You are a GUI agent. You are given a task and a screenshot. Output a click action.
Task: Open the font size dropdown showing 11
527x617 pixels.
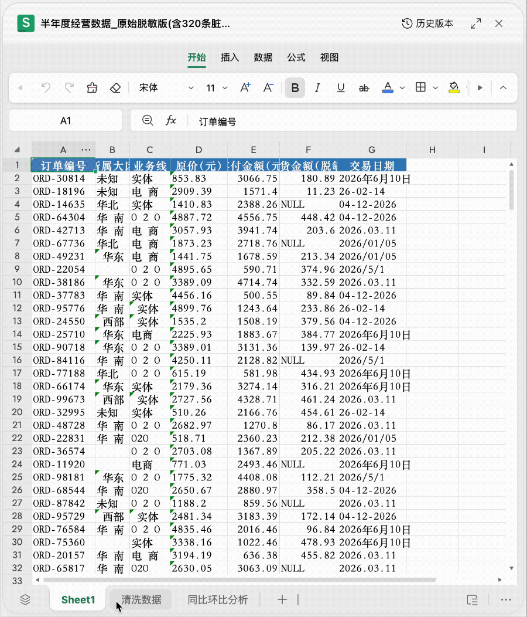[x=217, y=88]
